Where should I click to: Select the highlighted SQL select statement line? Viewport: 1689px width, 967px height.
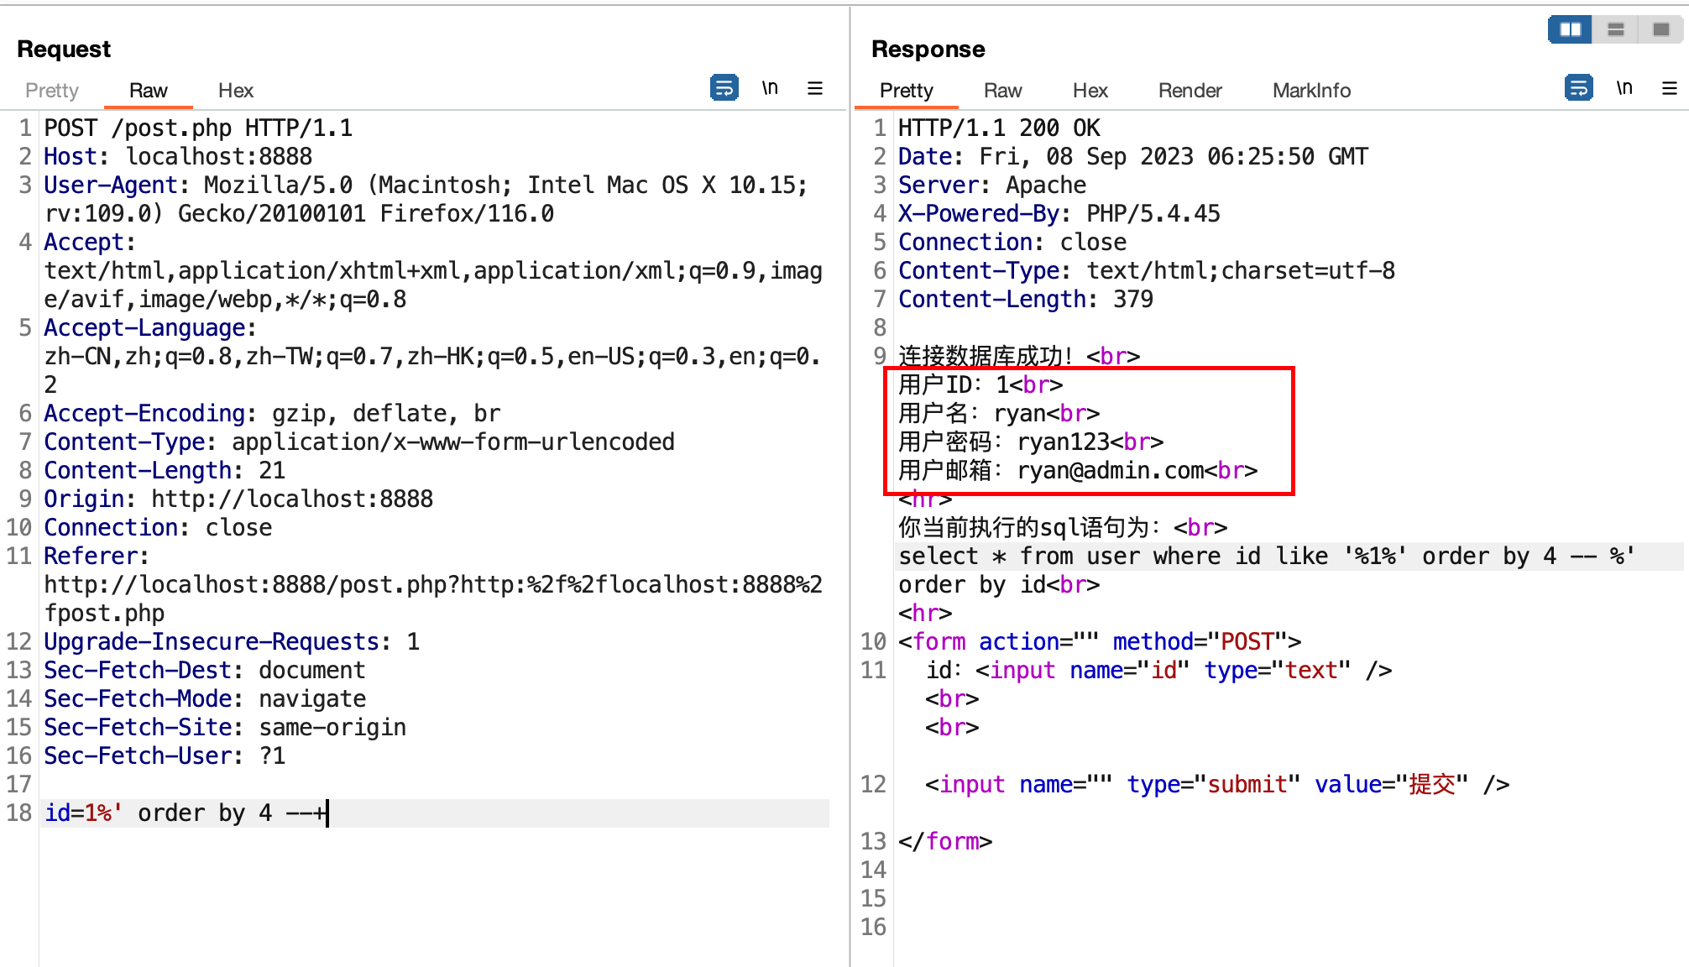point(1259,556)
